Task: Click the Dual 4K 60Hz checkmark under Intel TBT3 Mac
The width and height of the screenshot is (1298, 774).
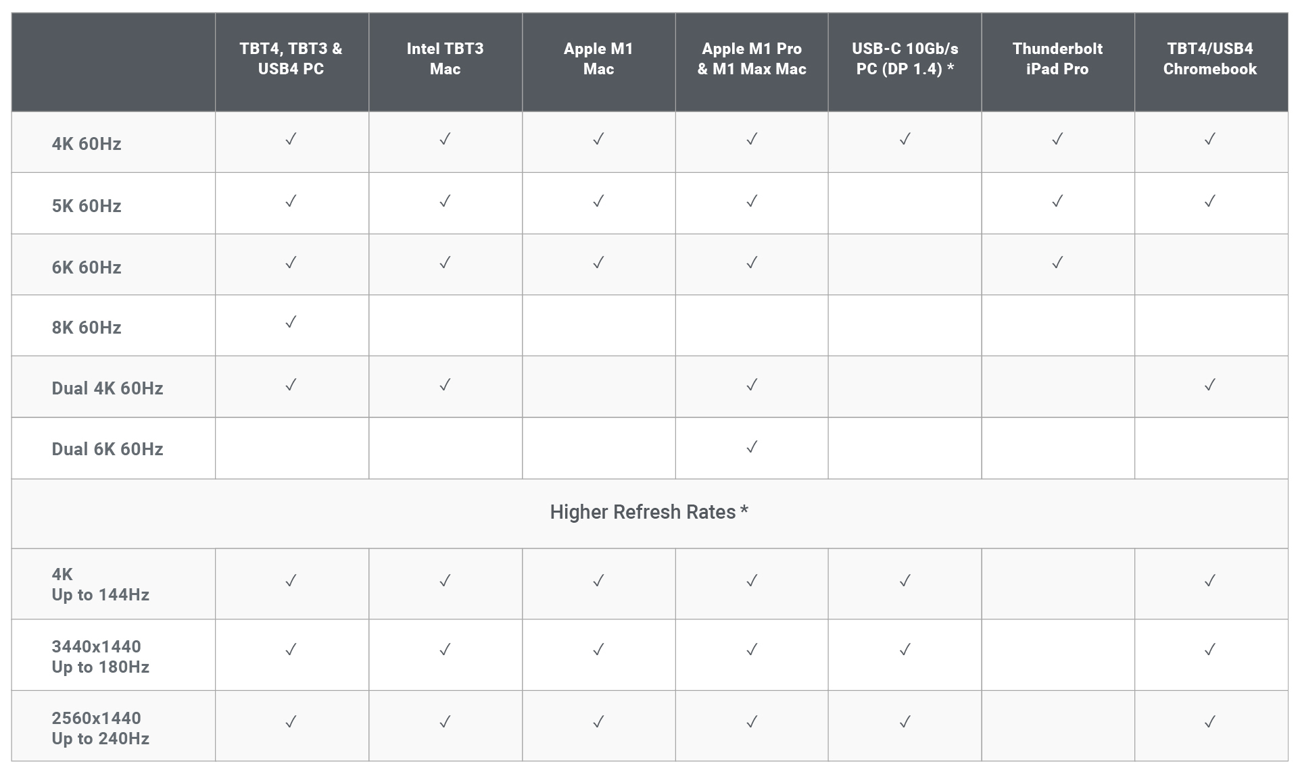Action: point(445,384)
